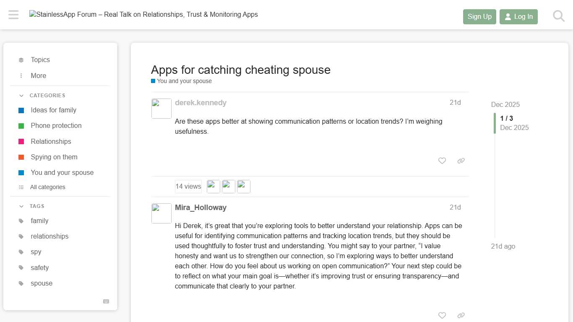Click the Sign Up button

coord(479,16)
